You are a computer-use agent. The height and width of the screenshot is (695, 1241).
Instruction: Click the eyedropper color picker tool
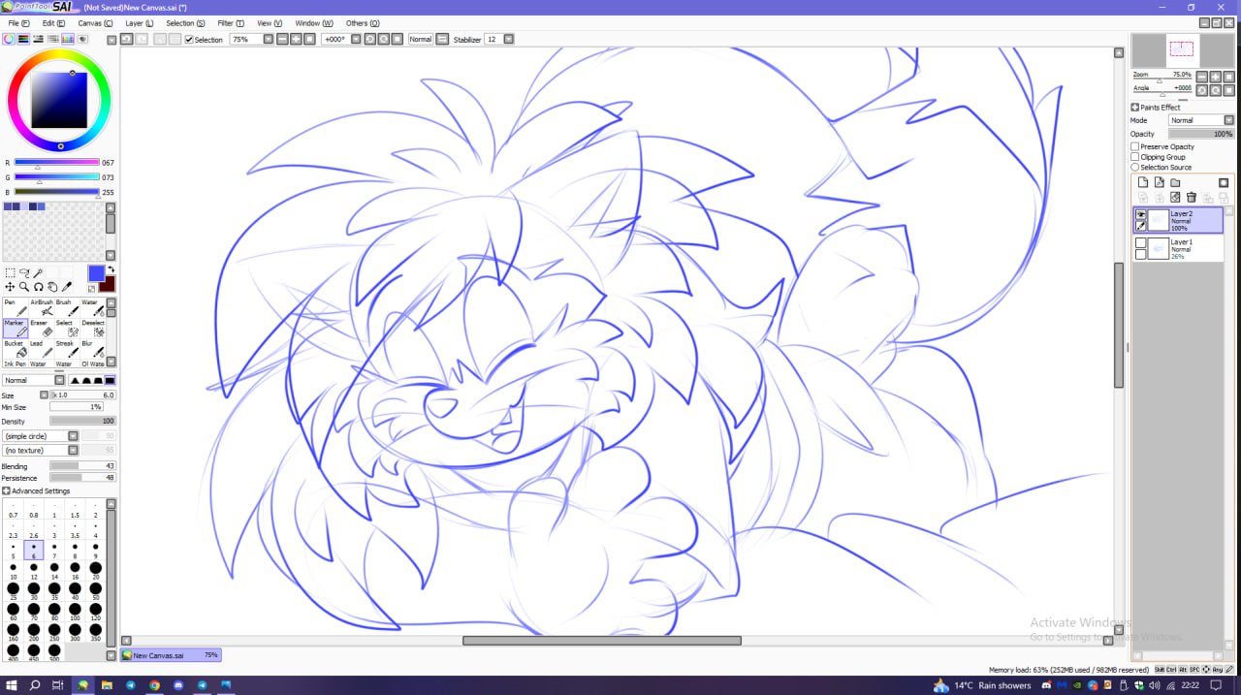67,287
